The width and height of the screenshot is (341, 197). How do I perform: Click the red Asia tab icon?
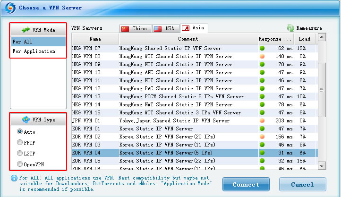(x=186, y=28)
